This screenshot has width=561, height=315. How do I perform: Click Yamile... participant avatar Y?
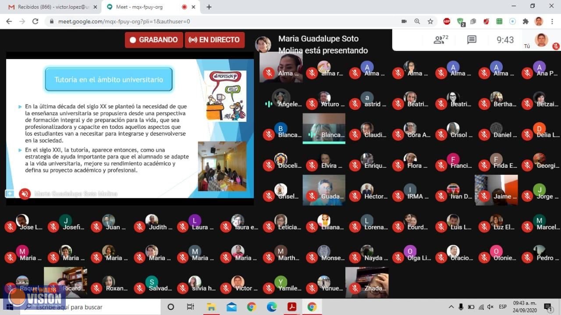coord(281,282)
